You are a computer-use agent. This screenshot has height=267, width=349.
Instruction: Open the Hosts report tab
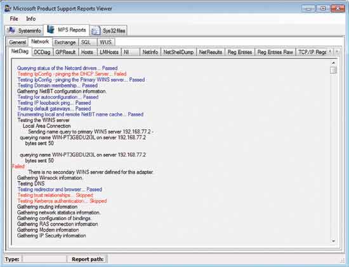(87, 52)
